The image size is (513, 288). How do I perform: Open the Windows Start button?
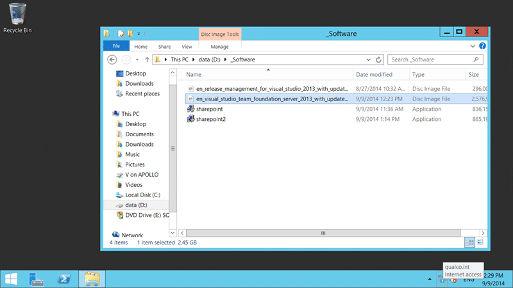point(11,279)
